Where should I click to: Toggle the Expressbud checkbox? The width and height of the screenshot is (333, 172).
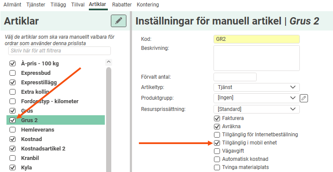13,73
